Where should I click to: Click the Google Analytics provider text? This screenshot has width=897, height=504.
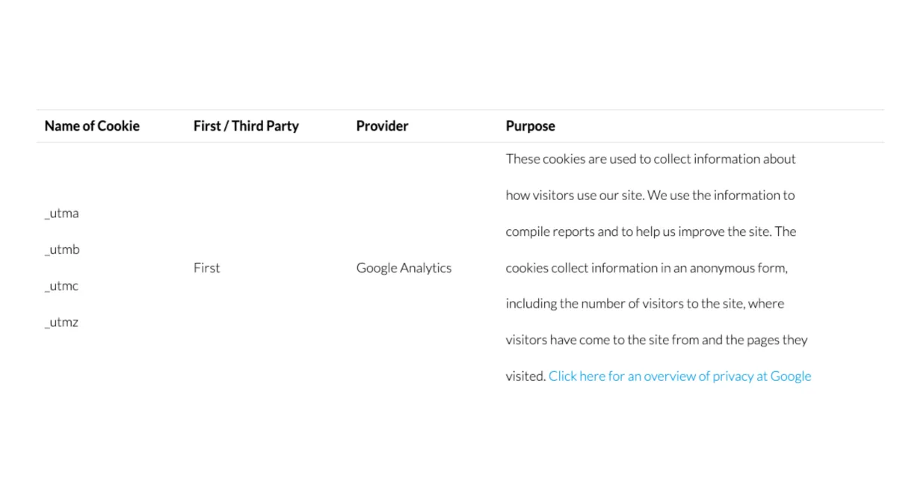[404, 268]
